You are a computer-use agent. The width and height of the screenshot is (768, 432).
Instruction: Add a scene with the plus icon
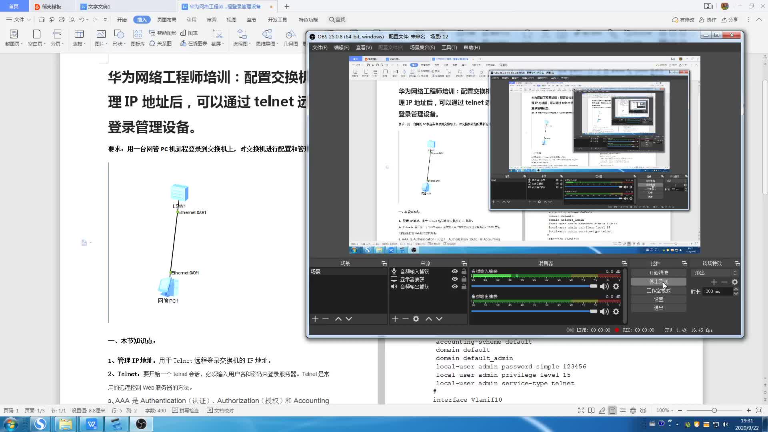coord(315,319)
